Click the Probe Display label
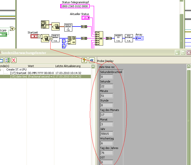The height and width of the screenshot is (165, 191). [x=105, y=61]
